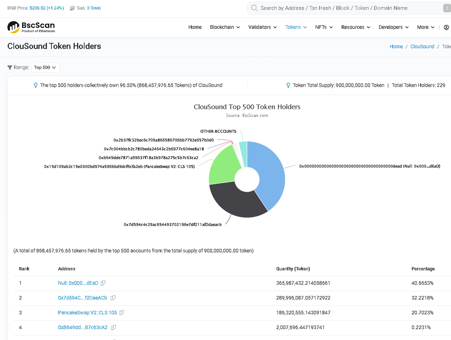Viewport: 451px width, 340px height.
Task: Click the BNB price $208.52 link
Action: [47, 8]
